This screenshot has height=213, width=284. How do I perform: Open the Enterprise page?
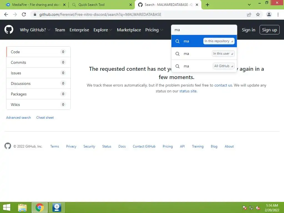[x=79, y=30]
